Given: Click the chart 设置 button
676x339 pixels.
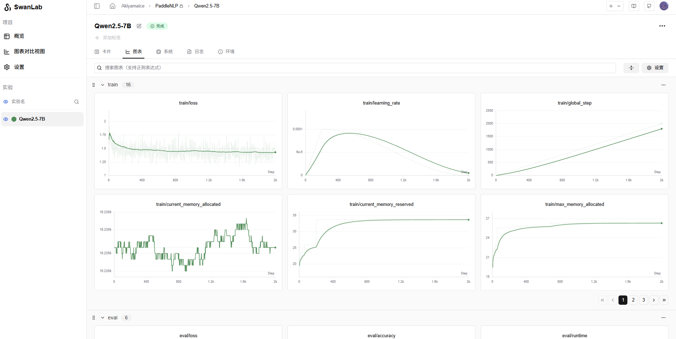Looking at the screenshot, I should (x=655, y=68).
